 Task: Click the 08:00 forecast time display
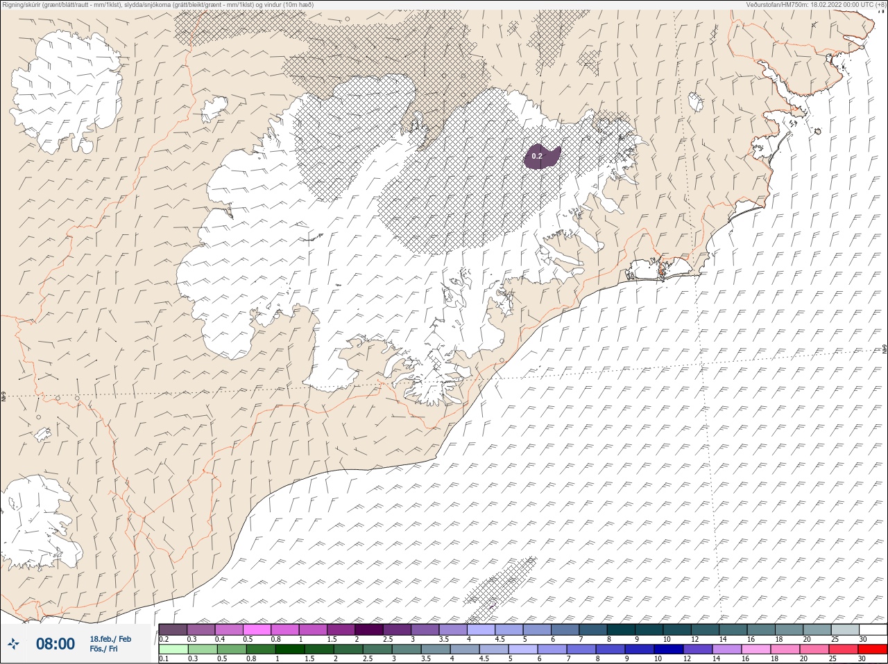(55, 644)
